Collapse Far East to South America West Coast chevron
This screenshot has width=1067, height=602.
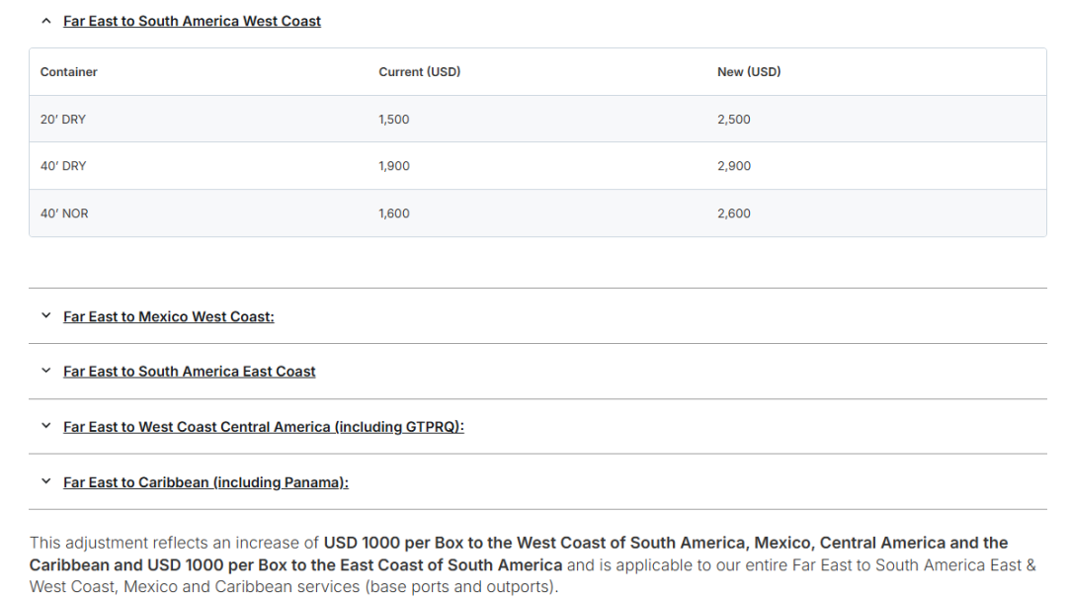45,21
